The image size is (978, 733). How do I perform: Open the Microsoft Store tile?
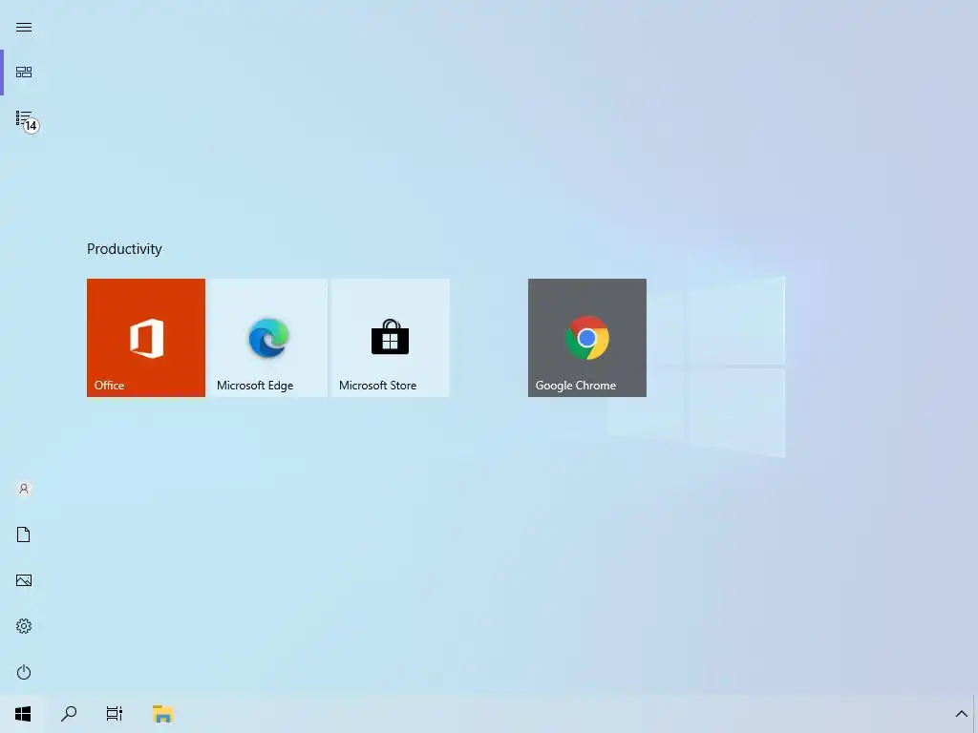pyautogui.click(x=391, y=338)
